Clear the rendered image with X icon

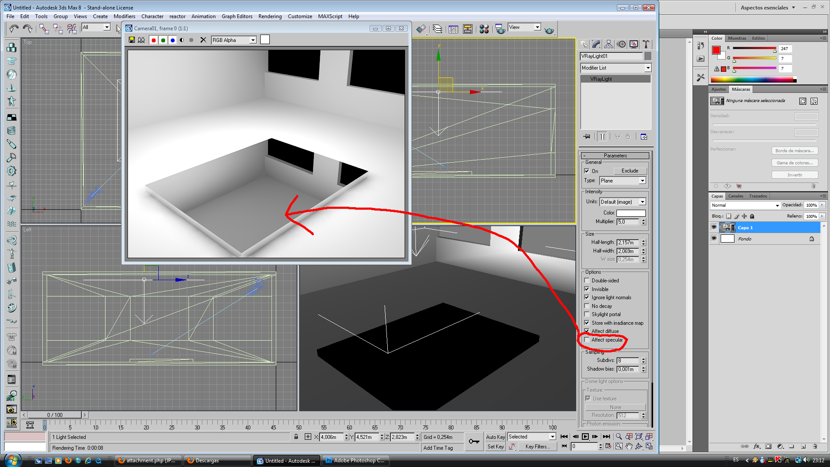[x=203, y=40]
